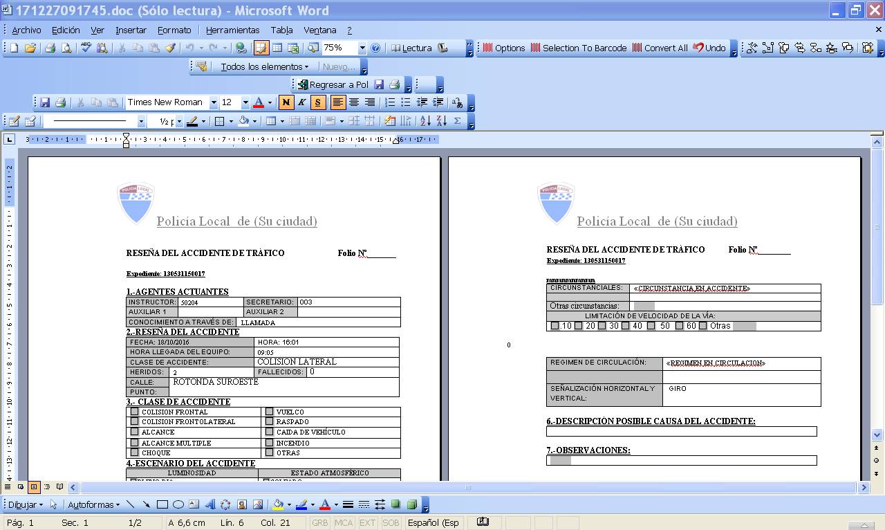The height and width of the screenshot is (530, 885).
Task: Select the Rectangle shape tool
Action: 162,504
